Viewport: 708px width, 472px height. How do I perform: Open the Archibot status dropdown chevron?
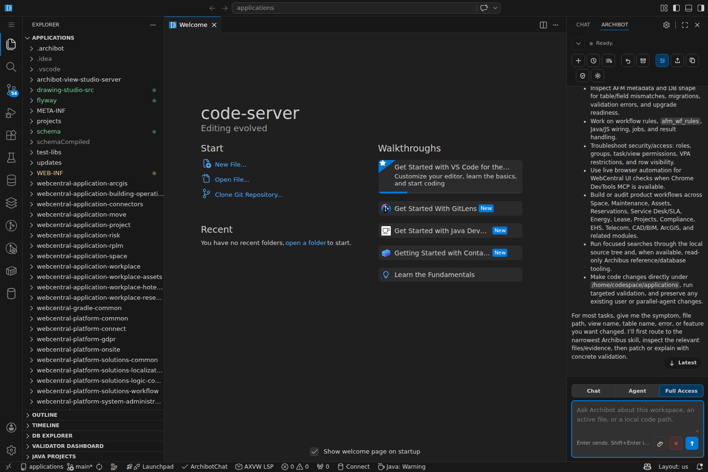[x=578, y=43]
